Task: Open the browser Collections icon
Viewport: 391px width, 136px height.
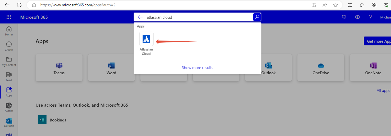Action: tap(374, 5)
